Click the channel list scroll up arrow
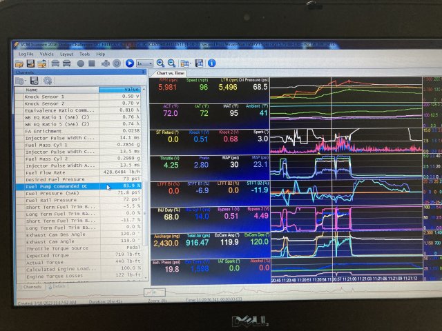The width and height of the screenshot is (442, 331). point(144,90)
